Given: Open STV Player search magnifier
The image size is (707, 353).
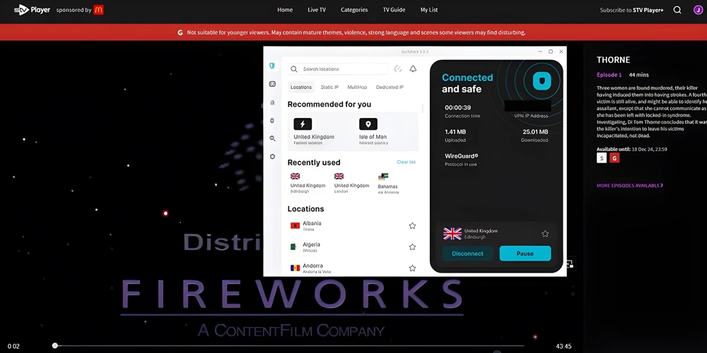Looking at the screenshot, I should coord(677,9).
